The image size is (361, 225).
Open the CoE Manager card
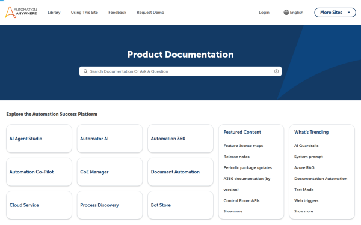[x=110, y=172]
